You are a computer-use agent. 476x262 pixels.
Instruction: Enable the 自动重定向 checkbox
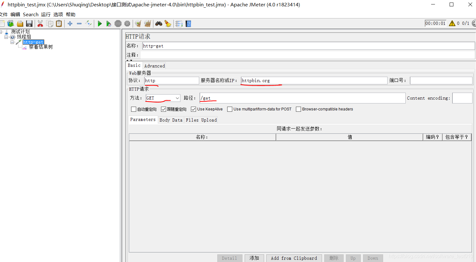(134, 109)
